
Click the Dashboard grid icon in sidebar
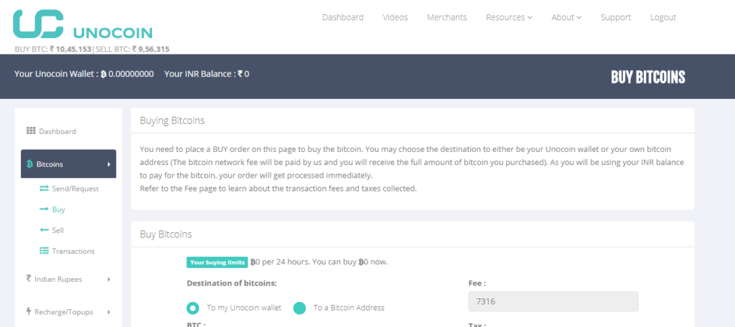click(x=31, y=131)
